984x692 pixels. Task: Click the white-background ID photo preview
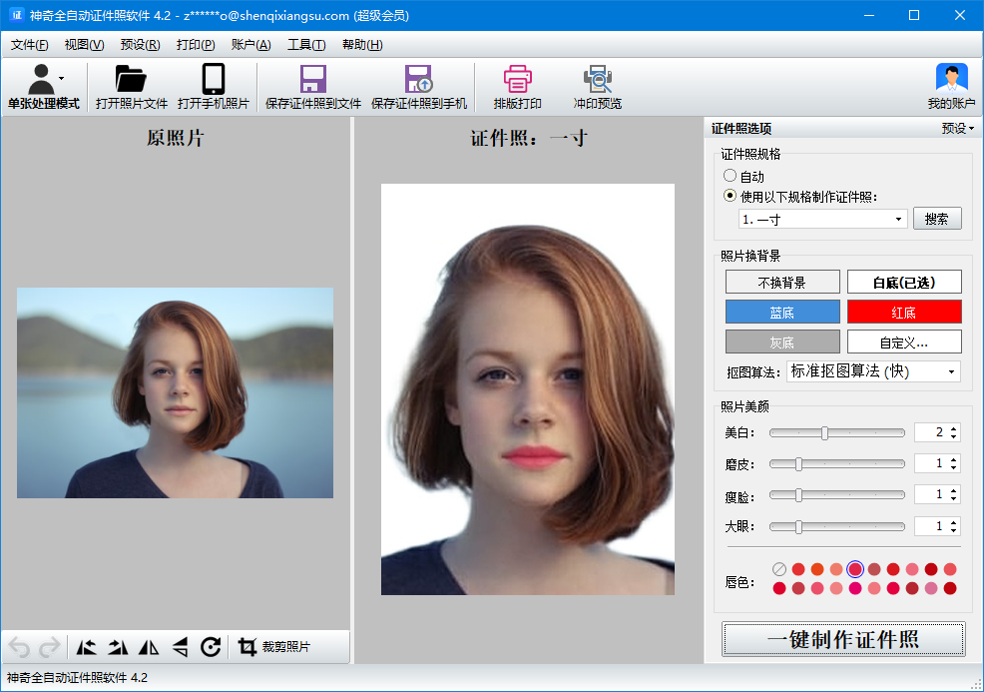click(x=528, y=389)
